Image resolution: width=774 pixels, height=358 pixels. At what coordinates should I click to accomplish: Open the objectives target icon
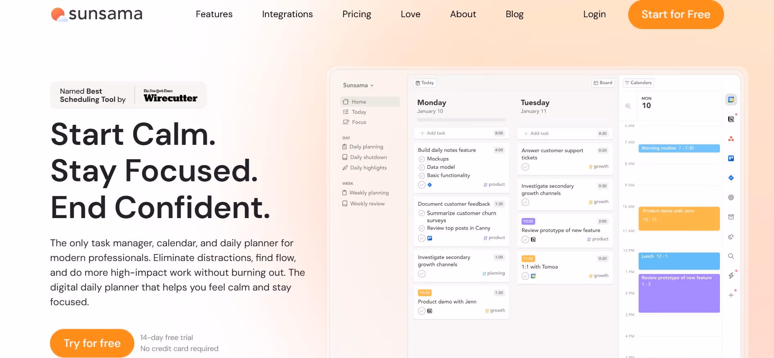coord(731,197)
